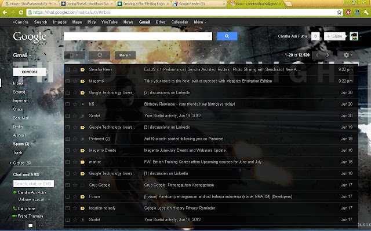Open Drive from Google bar

click(x=161, y=22)
